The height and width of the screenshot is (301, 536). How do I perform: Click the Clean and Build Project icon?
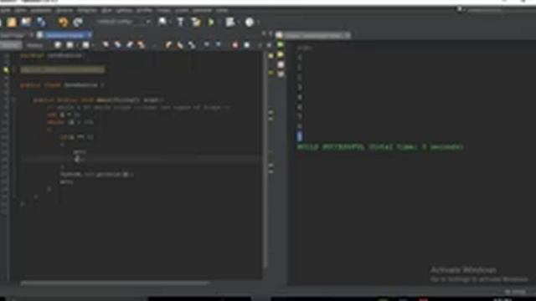click(196, 23)
